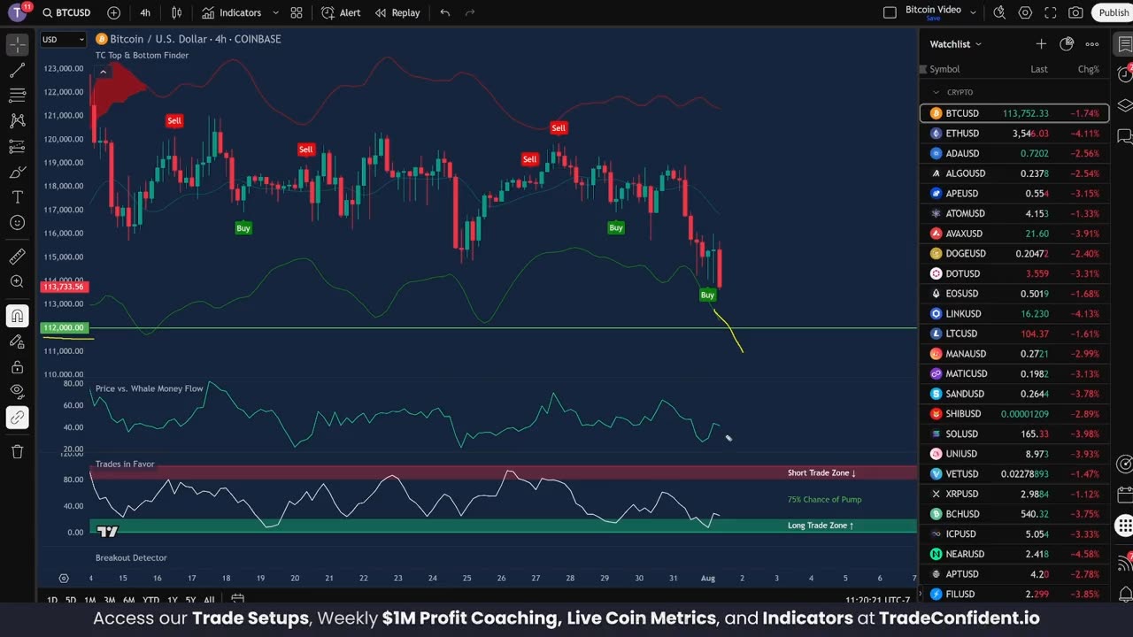
Task: Activate the zoom in tool
Action: [x=17, y=281]
